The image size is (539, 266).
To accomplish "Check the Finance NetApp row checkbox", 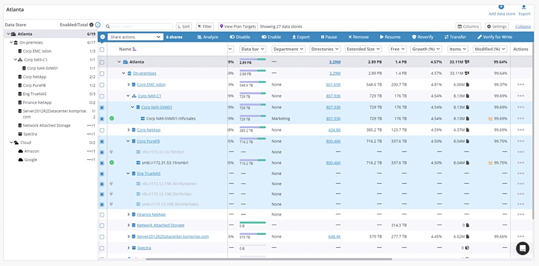I will tap(102, 215).
